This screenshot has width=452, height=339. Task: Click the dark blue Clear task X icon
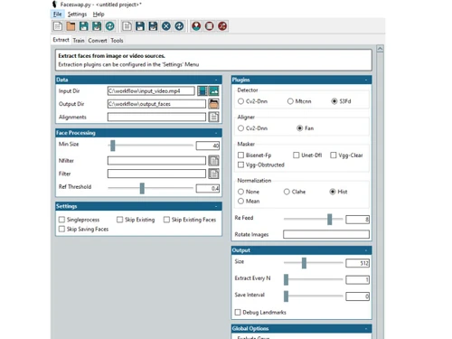point(166,26)
